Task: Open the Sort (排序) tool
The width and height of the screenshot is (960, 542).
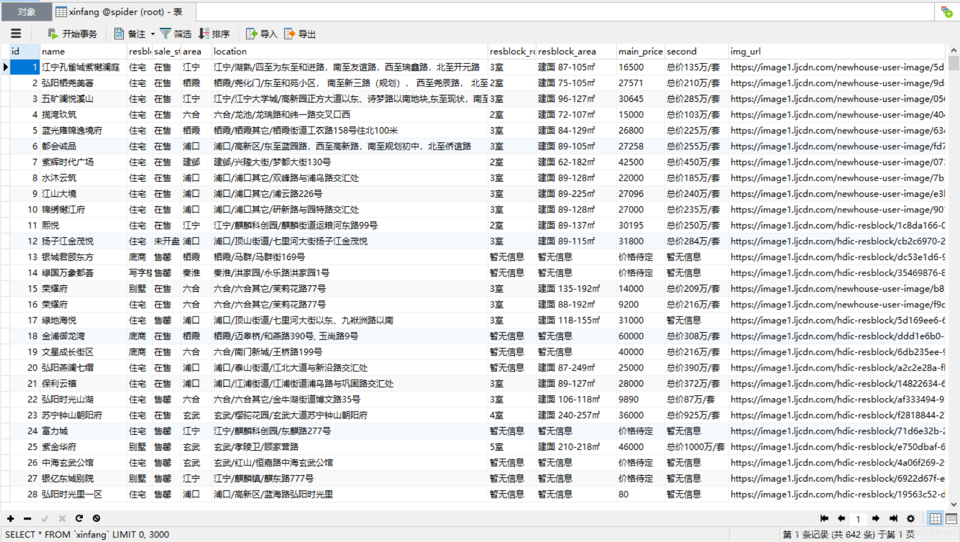Action: (x=214, y=34)
